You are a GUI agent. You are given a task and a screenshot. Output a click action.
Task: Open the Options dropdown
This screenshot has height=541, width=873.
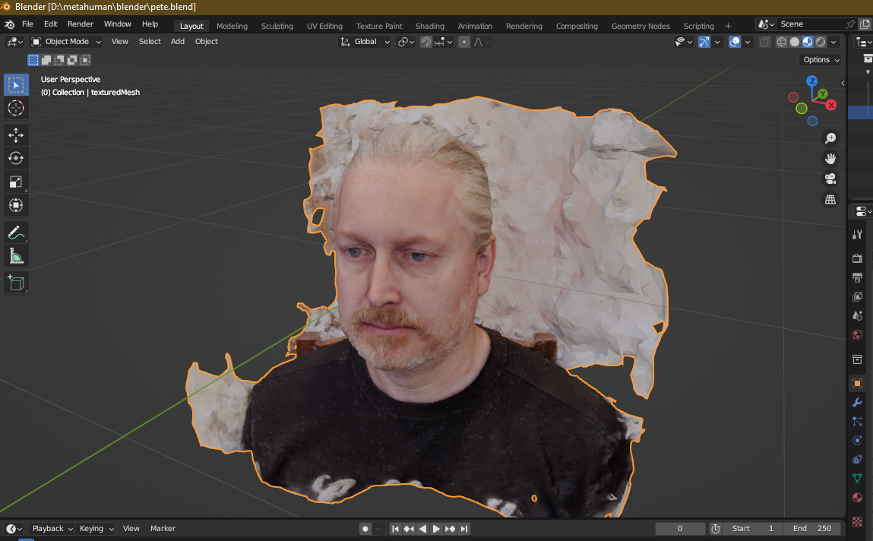[821, 59]
